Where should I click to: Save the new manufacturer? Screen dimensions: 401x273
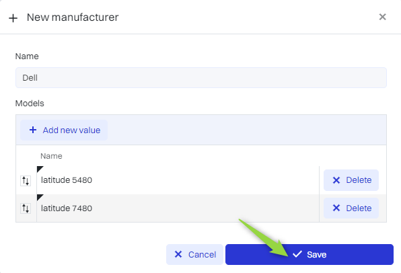click(309, 254)
